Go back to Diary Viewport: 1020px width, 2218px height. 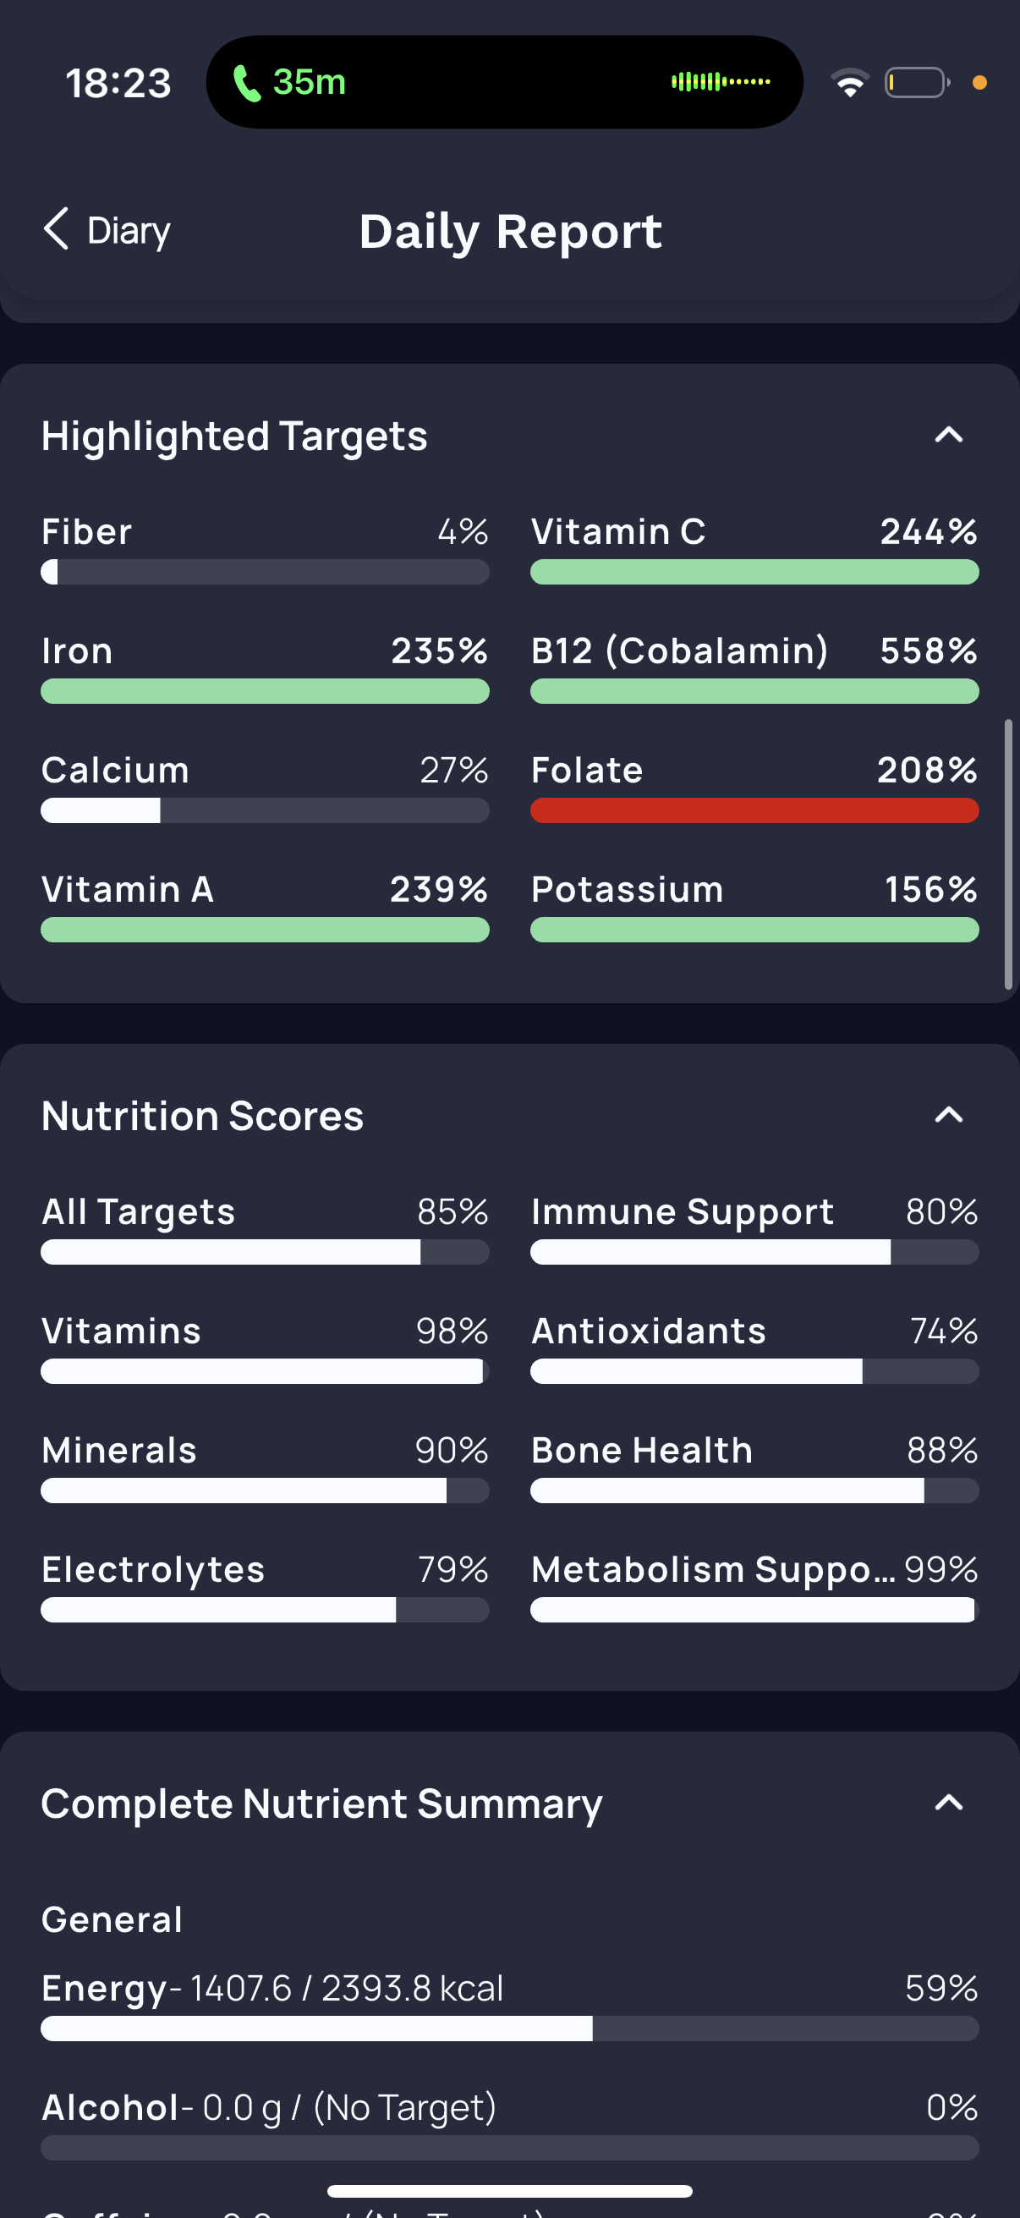point(129,231)
